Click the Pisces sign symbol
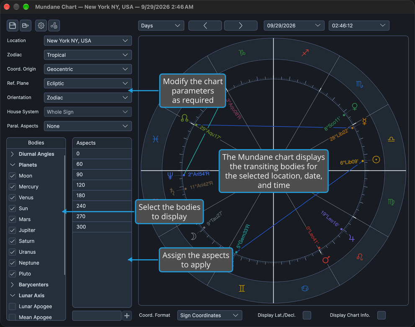Viewport: 415px width, 327px height. 156,139
